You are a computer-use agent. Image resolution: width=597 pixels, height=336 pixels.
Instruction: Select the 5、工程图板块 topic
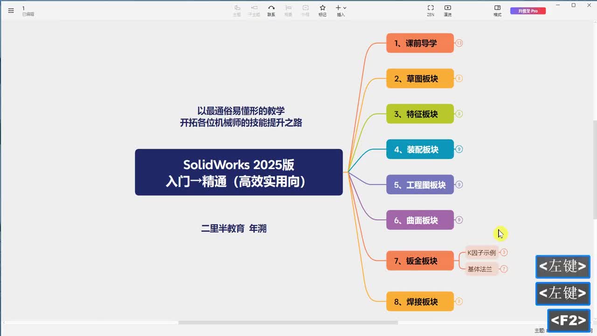(420, 184)
